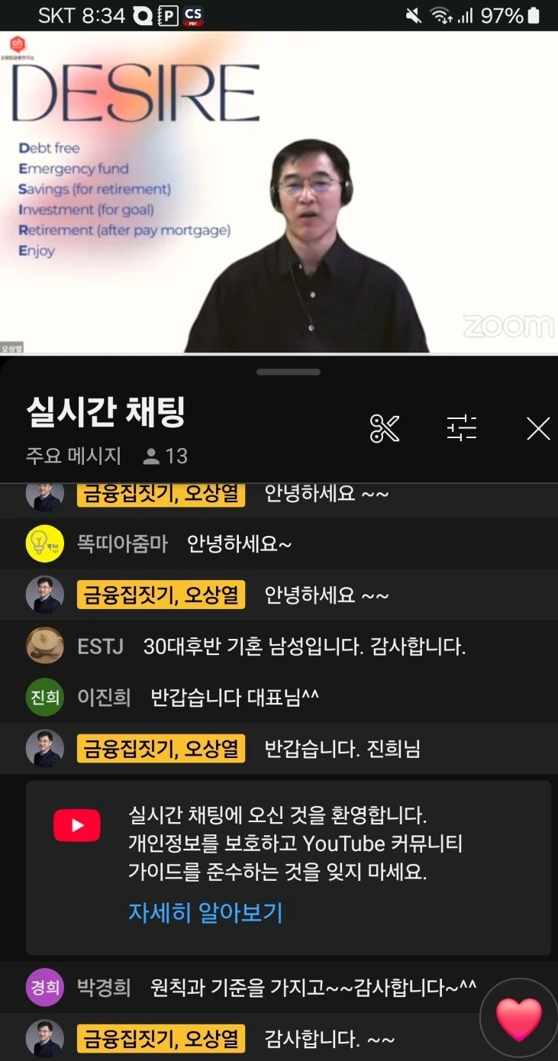The image size is (558, 1061).
Task: Tap the 금융집짓기, 오상열 badge on 반갑습니다 message
Action: pyautogui.click(x=161, y=749)
